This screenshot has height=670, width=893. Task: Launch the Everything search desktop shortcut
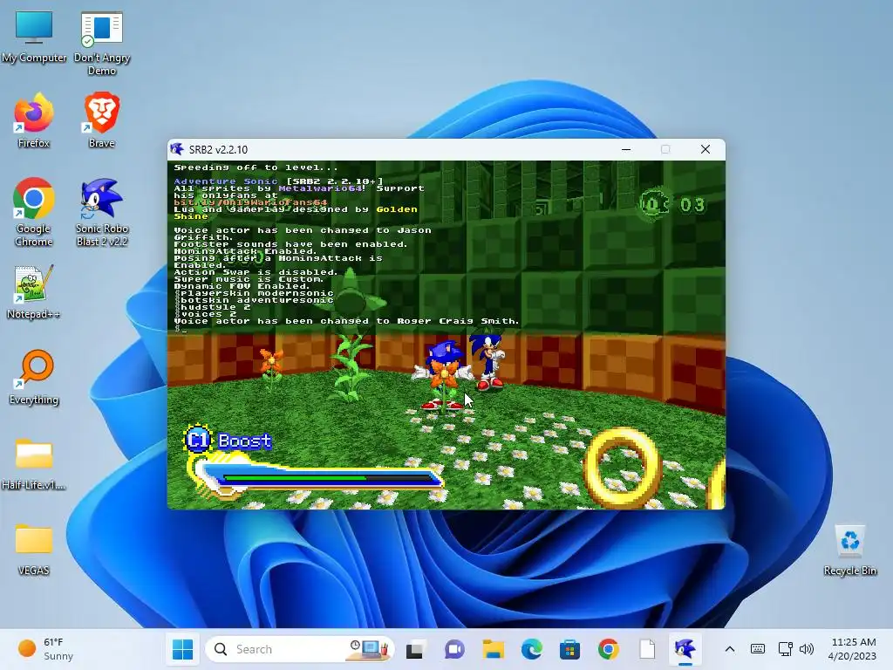34,377
